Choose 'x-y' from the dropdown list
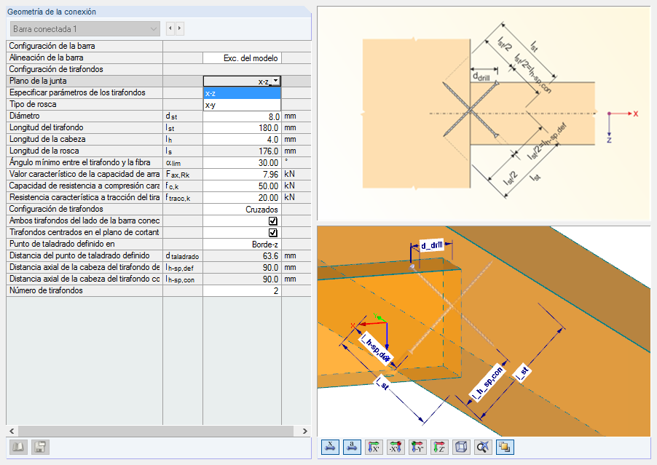Screen dimensions: 657x465 (x=242, y=105)
